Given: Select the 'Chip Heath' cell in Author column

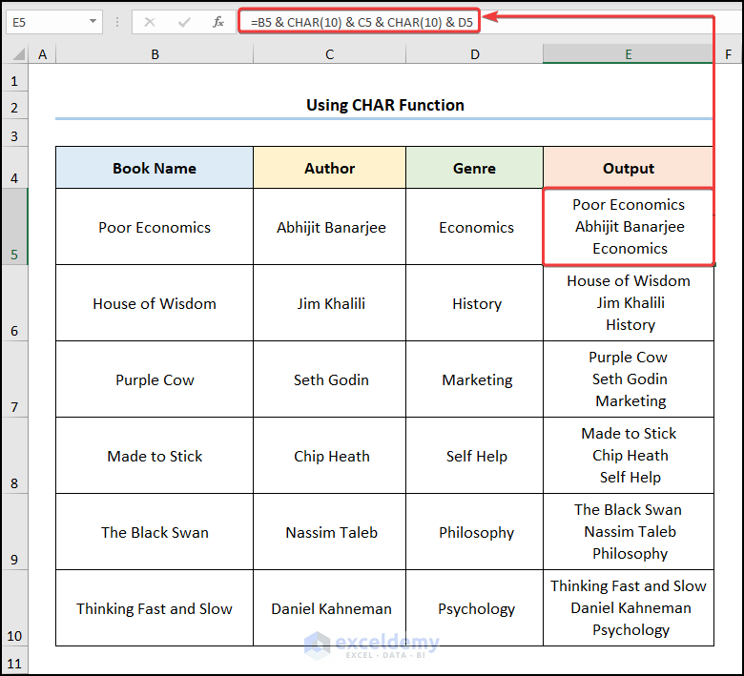Looking at the screenshot, I should 329,456.
